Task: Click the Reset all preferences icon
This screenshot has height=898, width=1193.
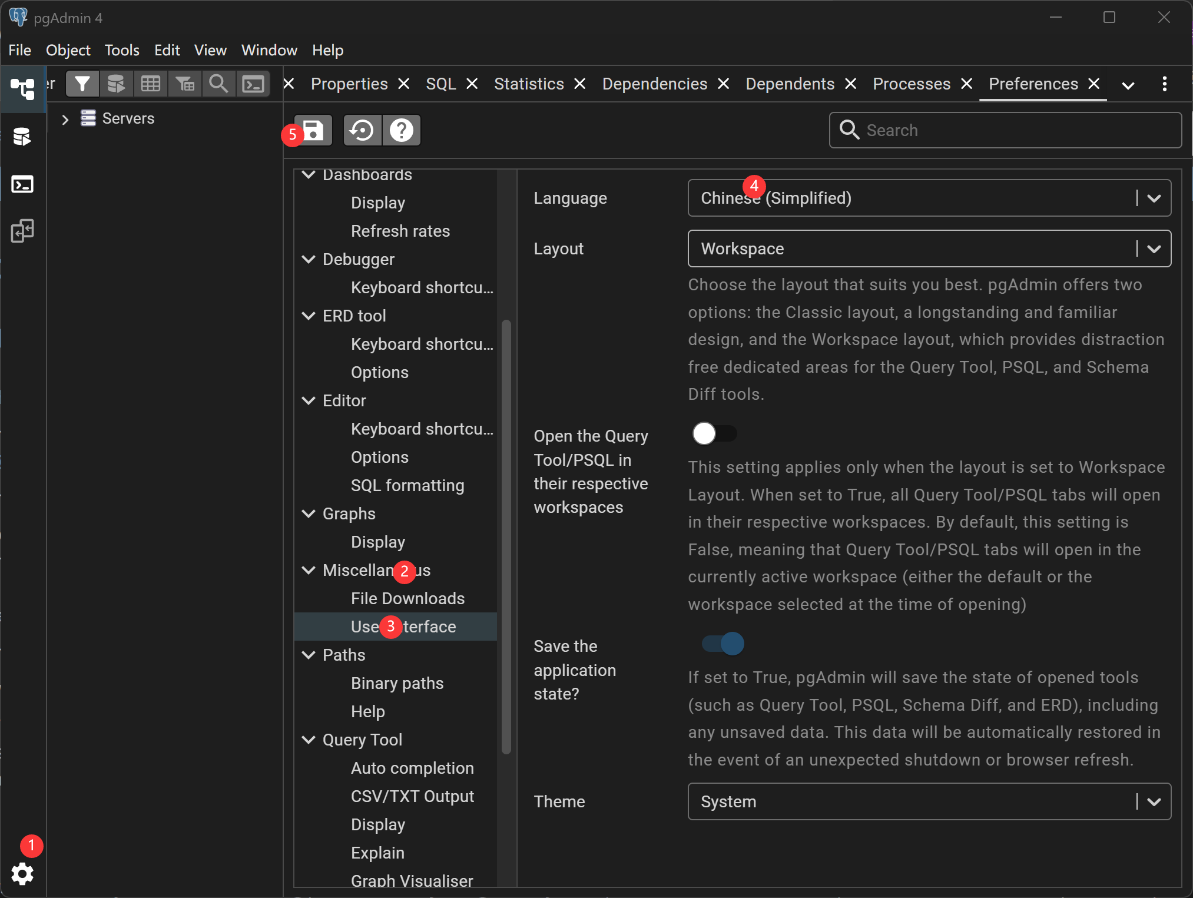Action: (x=362, y=130)
